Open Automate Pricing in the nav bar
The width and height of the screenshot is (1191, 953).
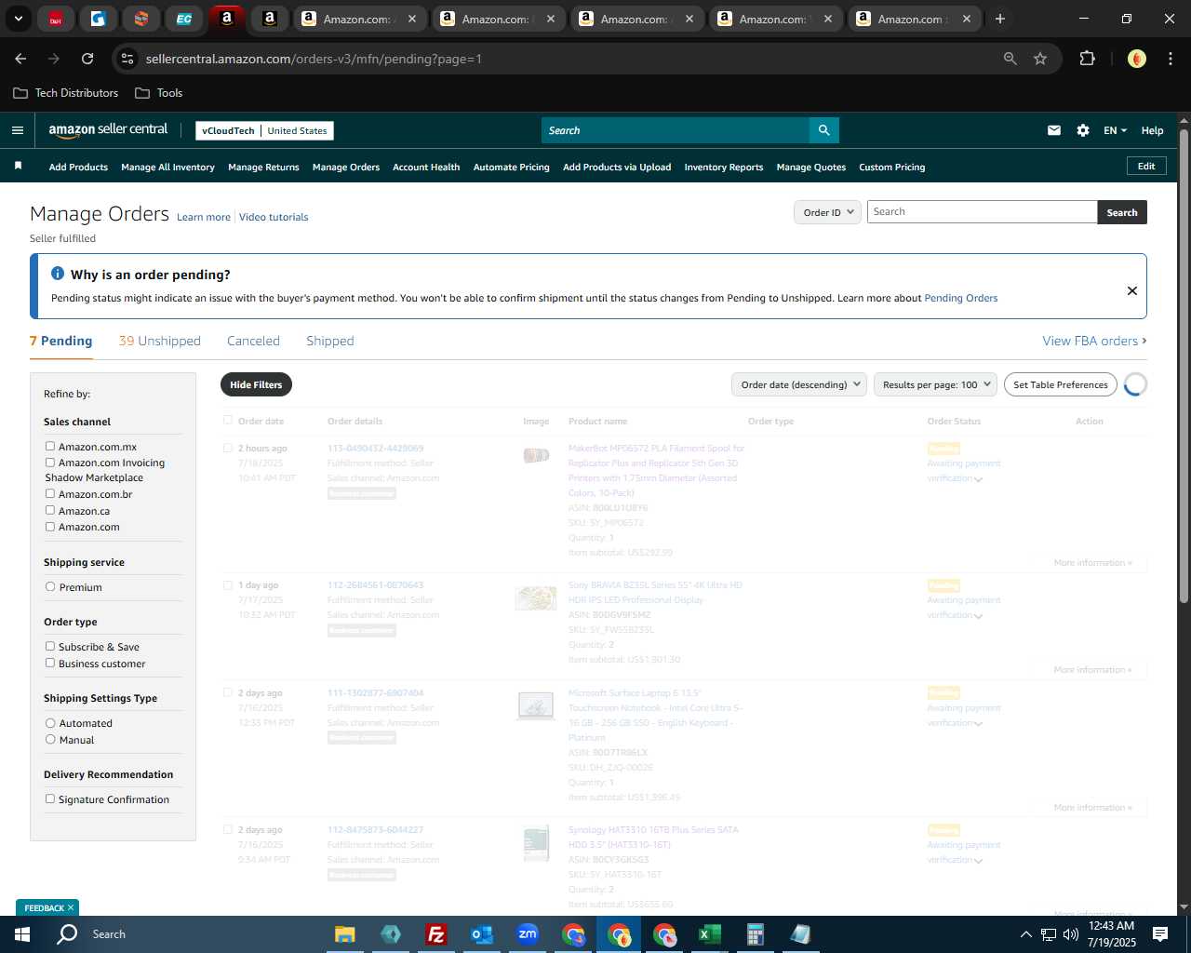[512, 168]
